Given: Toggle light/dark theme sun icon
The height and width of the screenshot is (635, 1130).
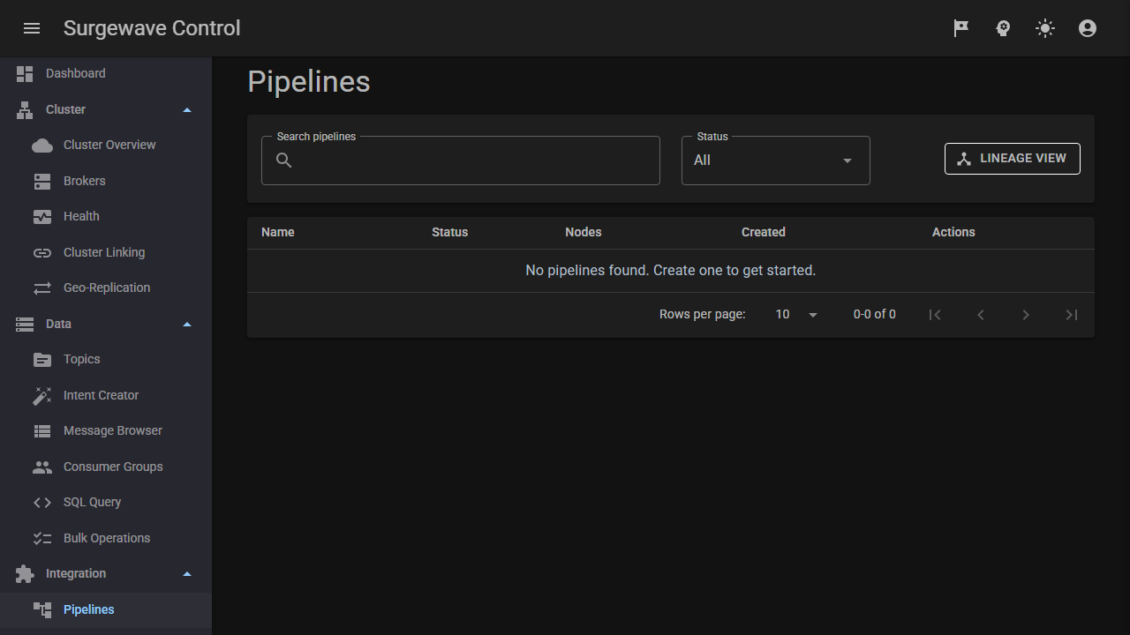Looking at the screenshot, I should click(1045, 28).
